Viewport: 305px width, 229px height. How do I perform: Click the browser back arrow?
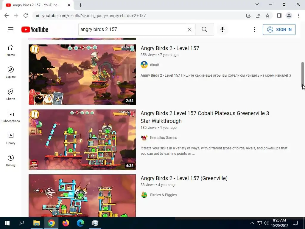[7, 16]
